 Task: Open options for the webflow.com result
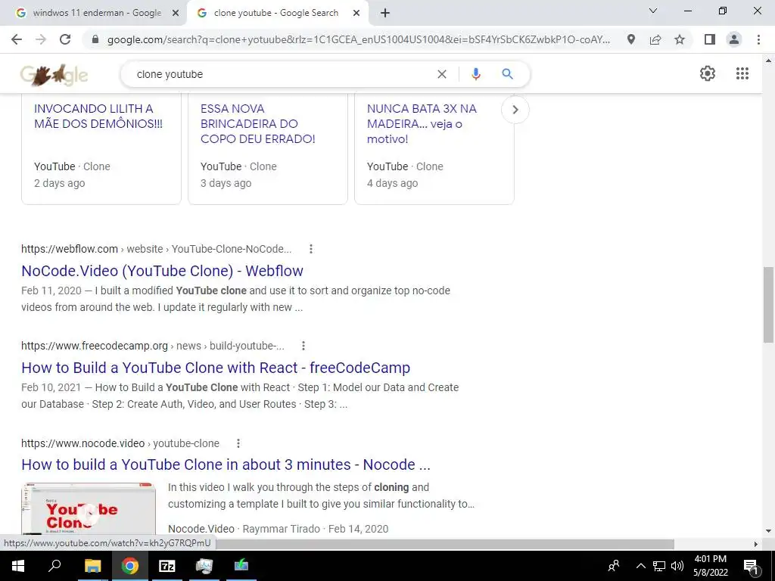tap(311, 249)
